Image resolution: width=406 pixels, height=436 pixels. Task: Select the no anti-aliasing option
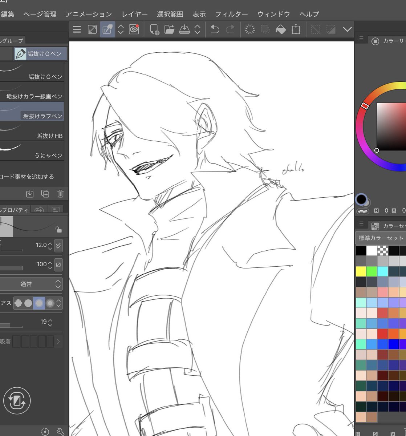(19, 303)
